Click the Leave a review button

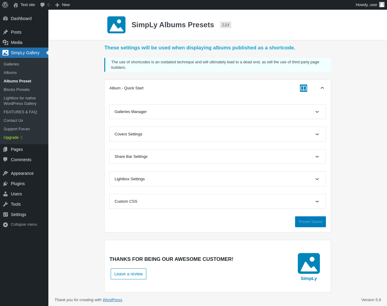pyautogui.click(x=128, y=274)
